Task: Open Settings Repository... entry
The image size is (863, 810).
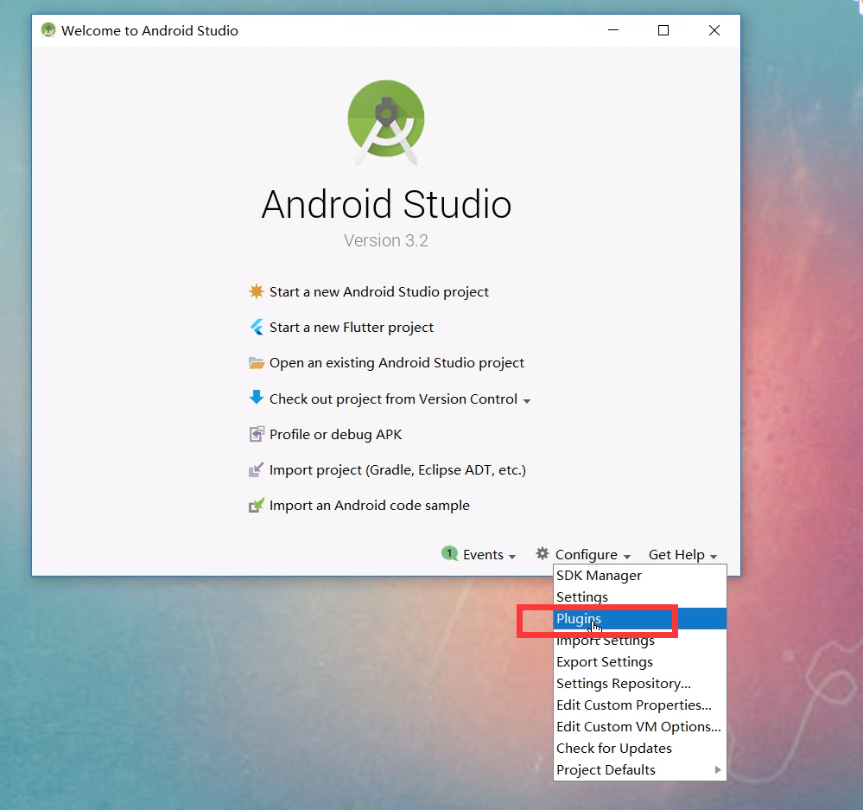Action: 639,683
